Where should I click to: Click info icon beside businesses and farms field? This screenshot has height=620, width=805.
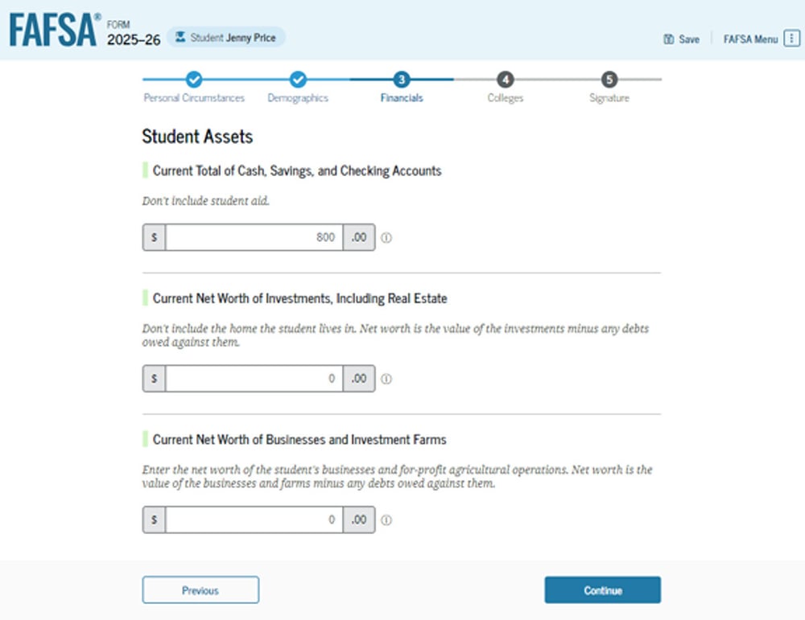[386, 520]
